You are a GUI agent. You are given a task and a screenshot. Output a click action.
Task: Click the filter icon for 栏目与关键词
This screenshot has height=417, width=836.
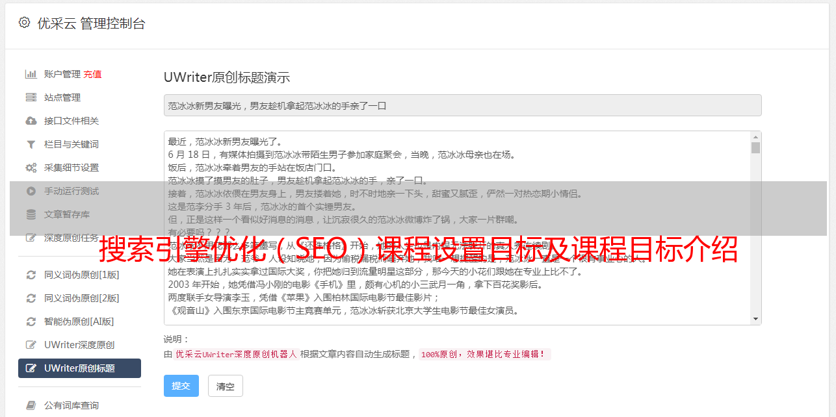31,144
